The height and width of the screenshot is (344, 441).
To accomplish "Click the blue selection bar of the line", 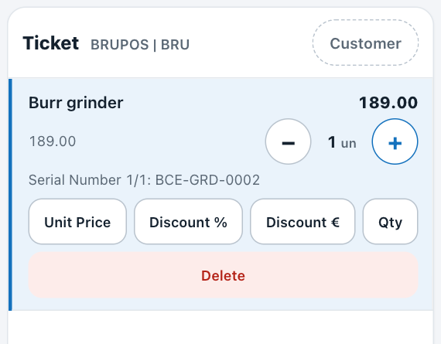I will 10,195.
